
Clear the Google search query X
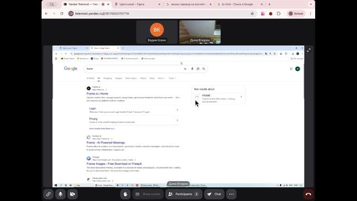click(x=185, y=69)
